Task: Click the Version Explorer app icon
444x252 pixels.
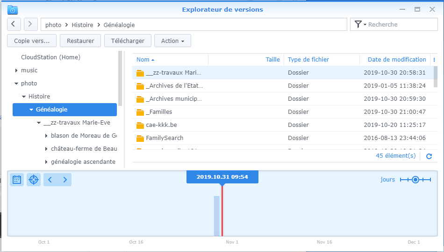Action: point(13,10)
